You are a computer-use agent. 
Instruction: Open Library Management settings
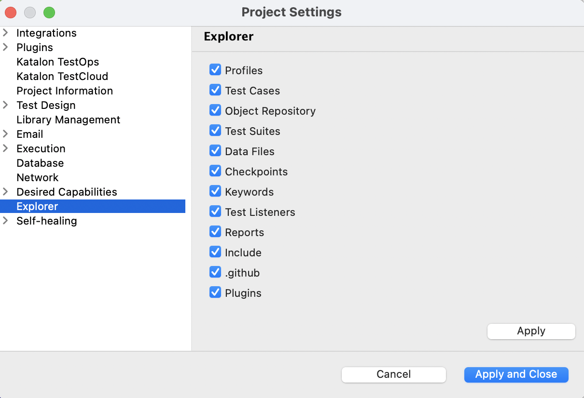coord(68,119)
